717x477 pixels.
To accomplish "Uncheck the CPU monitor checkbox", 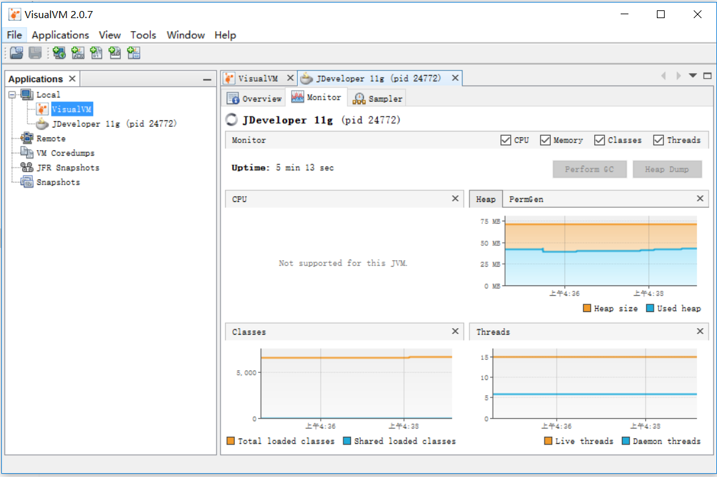I will click(506, 140).
